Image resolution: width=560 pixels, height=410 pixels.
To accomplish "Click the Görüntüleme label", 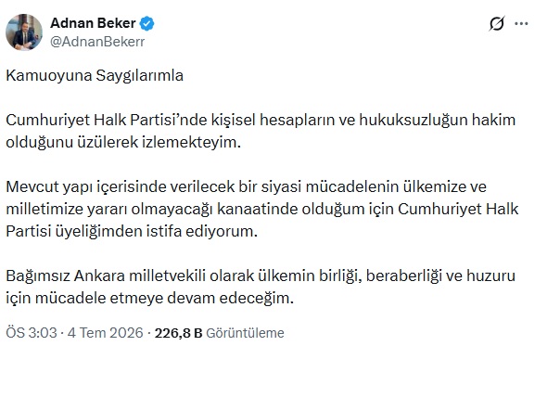I will coord(245,333).
